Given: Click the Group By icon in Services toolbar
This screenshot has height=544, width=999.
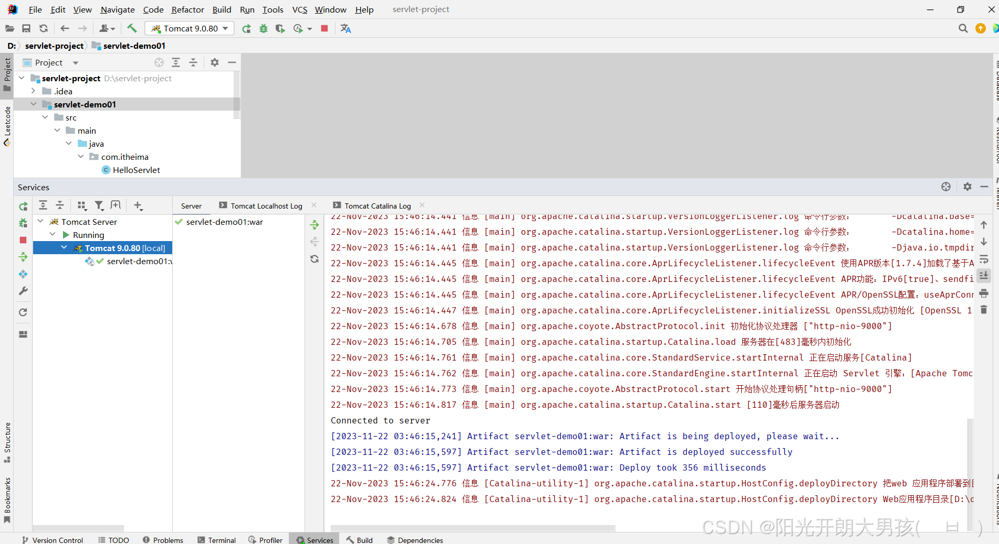Looking at the screenshot, I should click(82, 205).
